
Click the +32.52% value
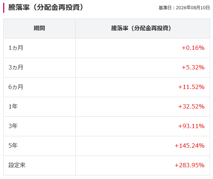(191, 106)
